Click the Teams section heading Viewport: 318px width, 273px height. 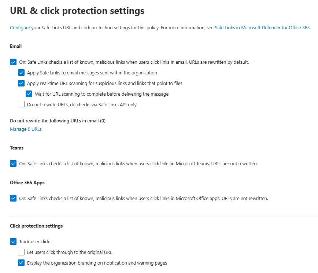pos(17,148)
